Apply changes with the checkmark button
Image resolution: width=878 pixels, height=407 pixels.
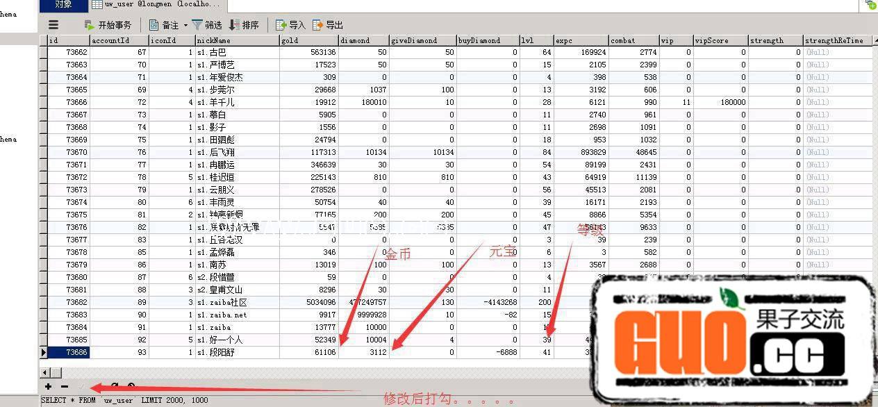[x=81, y=386]
